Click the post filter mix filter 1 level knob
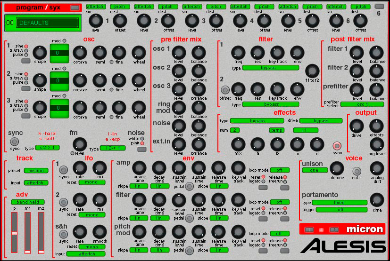The image size is (390, 261). pos(357,52)
